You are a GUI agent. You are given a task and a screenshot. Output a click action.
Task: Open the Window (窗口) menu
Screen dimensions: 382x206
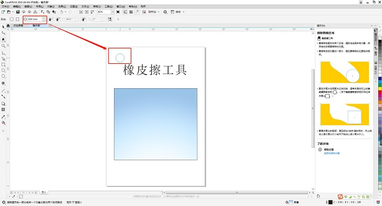tap(121, 7)
